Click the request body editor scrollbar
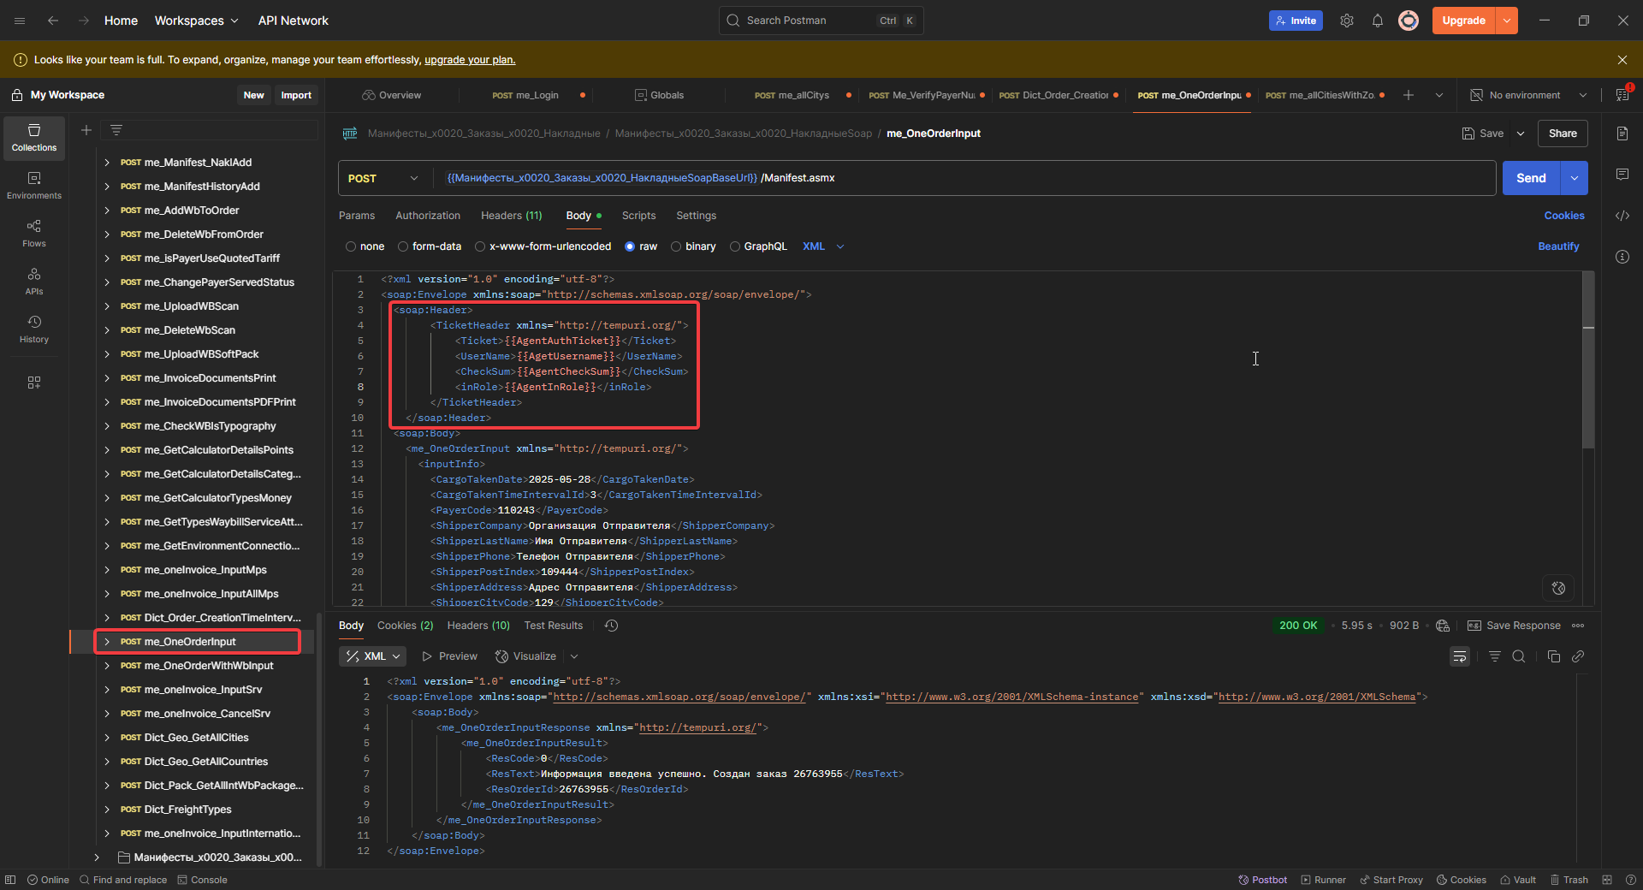Screen dimensions: 1643x890 coord(1588,359)
